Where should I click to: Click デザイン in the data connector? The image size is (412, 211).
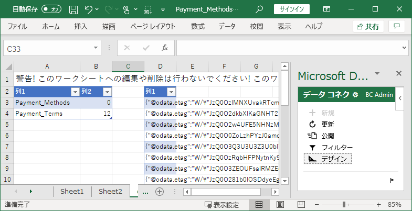[x=328, y=159]
